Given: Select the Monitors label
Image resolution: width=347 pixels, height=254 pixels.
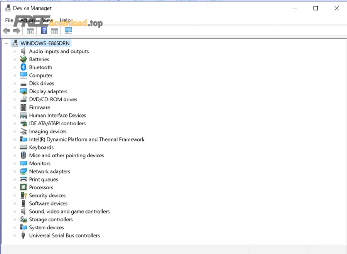Looking at the screenshot, I should coord(40,163).
